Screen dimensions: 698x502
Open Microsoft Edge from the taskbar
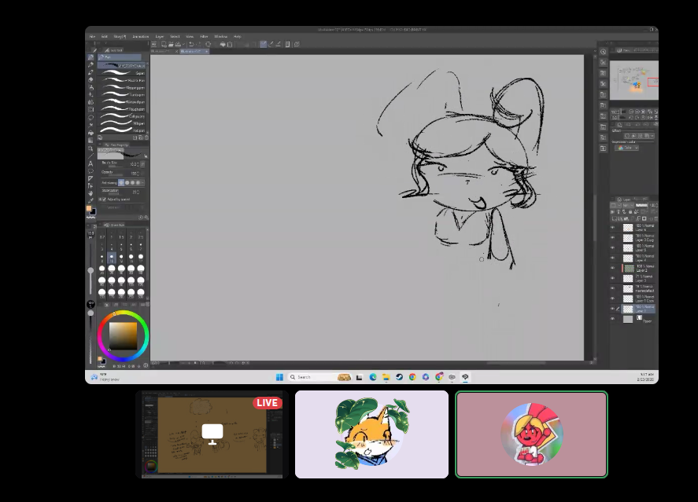tap(373, 377)
